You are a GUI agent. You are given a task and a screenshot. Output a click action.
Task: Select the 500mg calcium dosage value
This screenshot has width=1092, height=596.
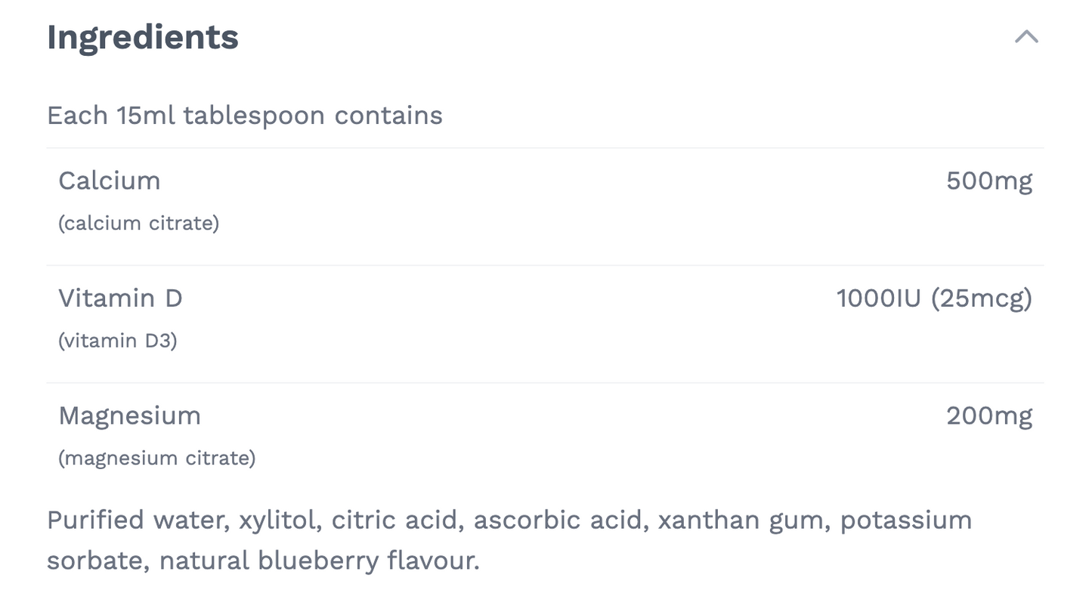[990, 181]
